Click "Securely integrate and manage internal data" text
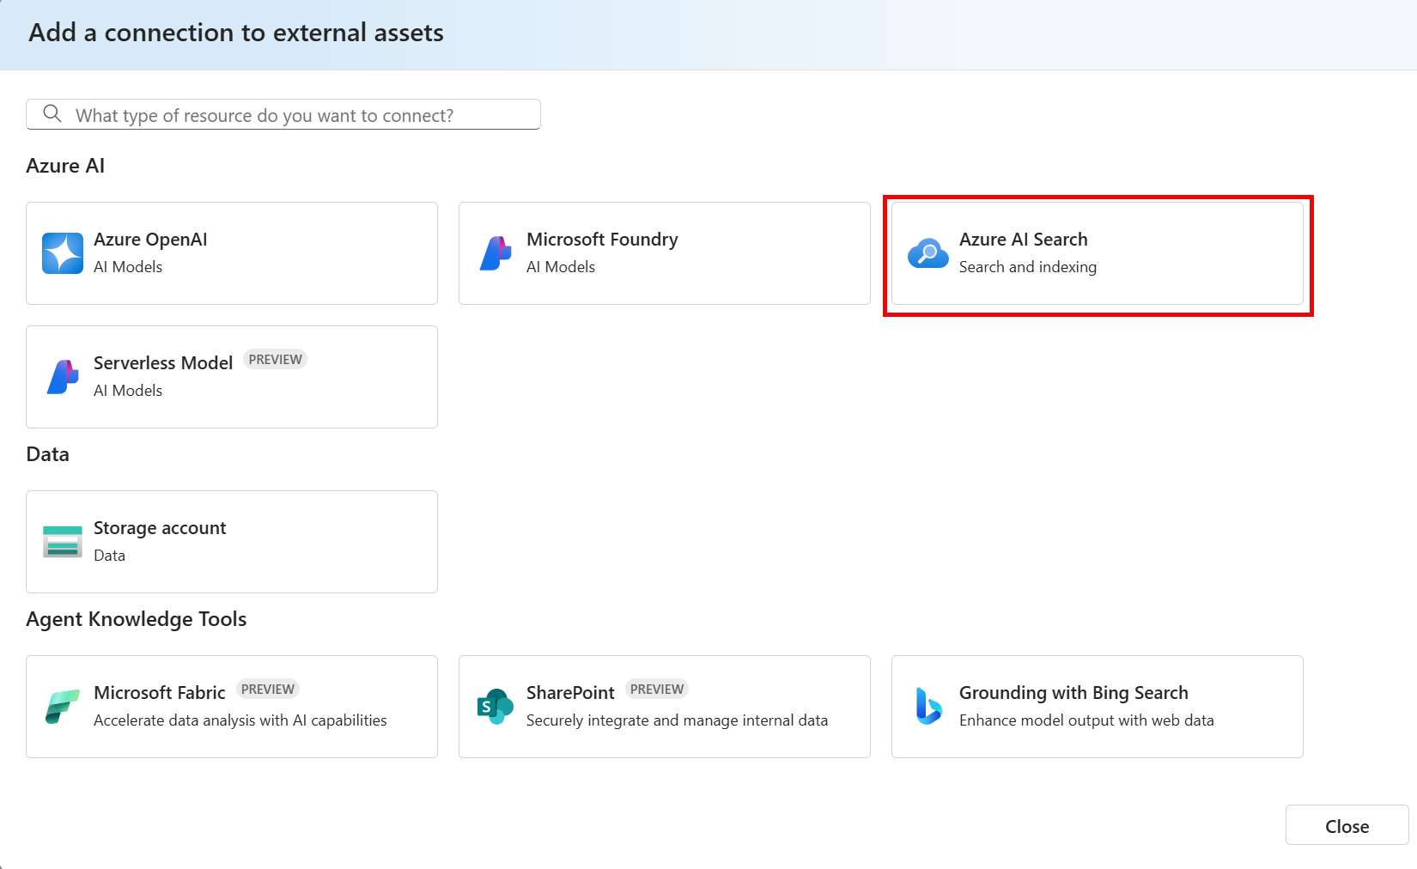Screen dimensions: 1417x869 678,720
